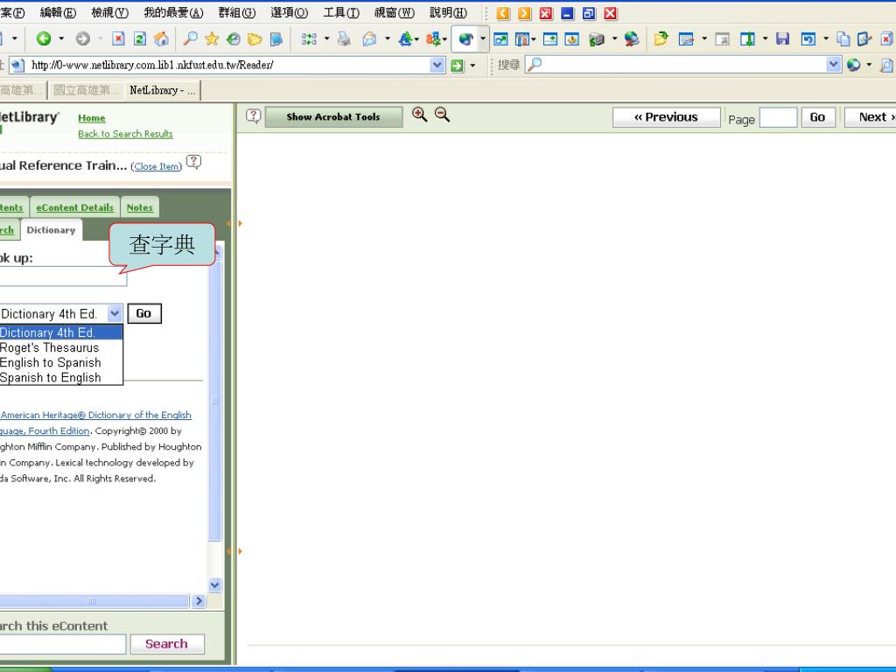Viewport: 896px width, 672px height.
Task: Open the 工具(T) menu
Action: pyautogui.click(x=341, y=12)
